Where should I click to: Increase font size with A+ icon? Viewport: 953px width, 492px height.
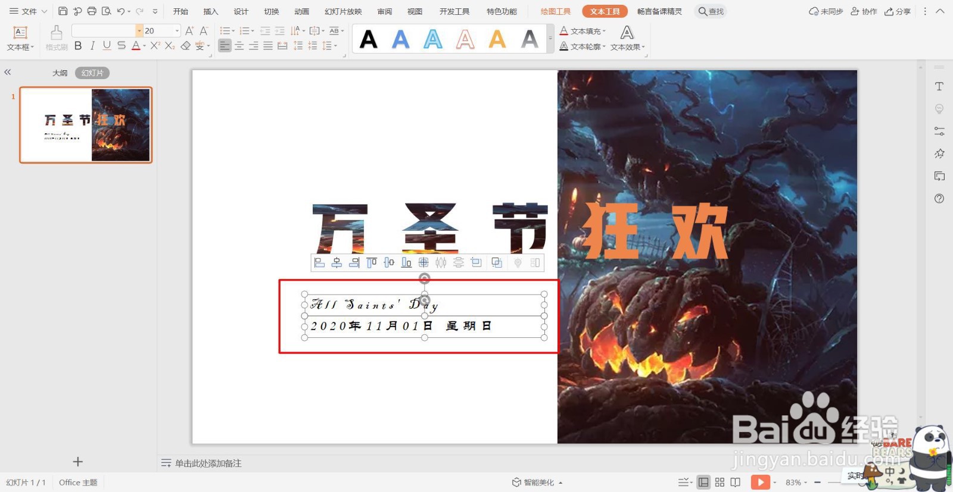pos(189,31)
